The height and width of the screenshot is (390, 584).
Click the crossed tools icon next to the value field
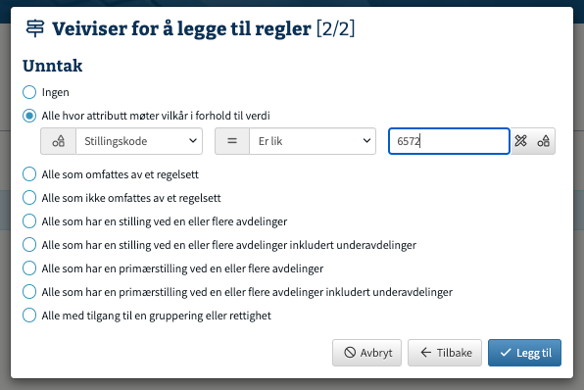(x=520, y=141)
